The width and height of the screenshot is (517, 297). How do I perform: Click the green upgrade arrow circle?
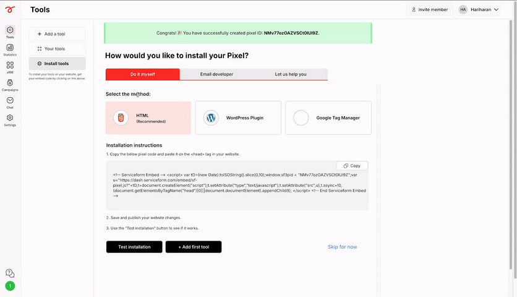(10, 286)
